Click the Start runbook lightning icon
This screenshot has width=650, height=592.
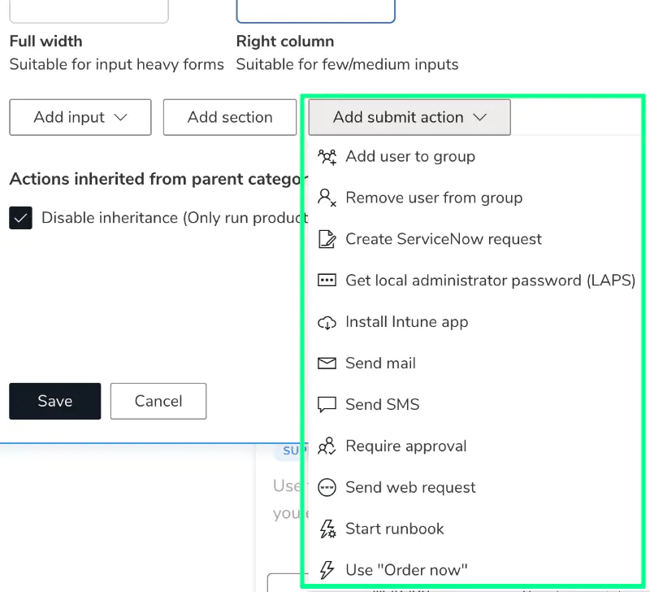tap(327, 529)
